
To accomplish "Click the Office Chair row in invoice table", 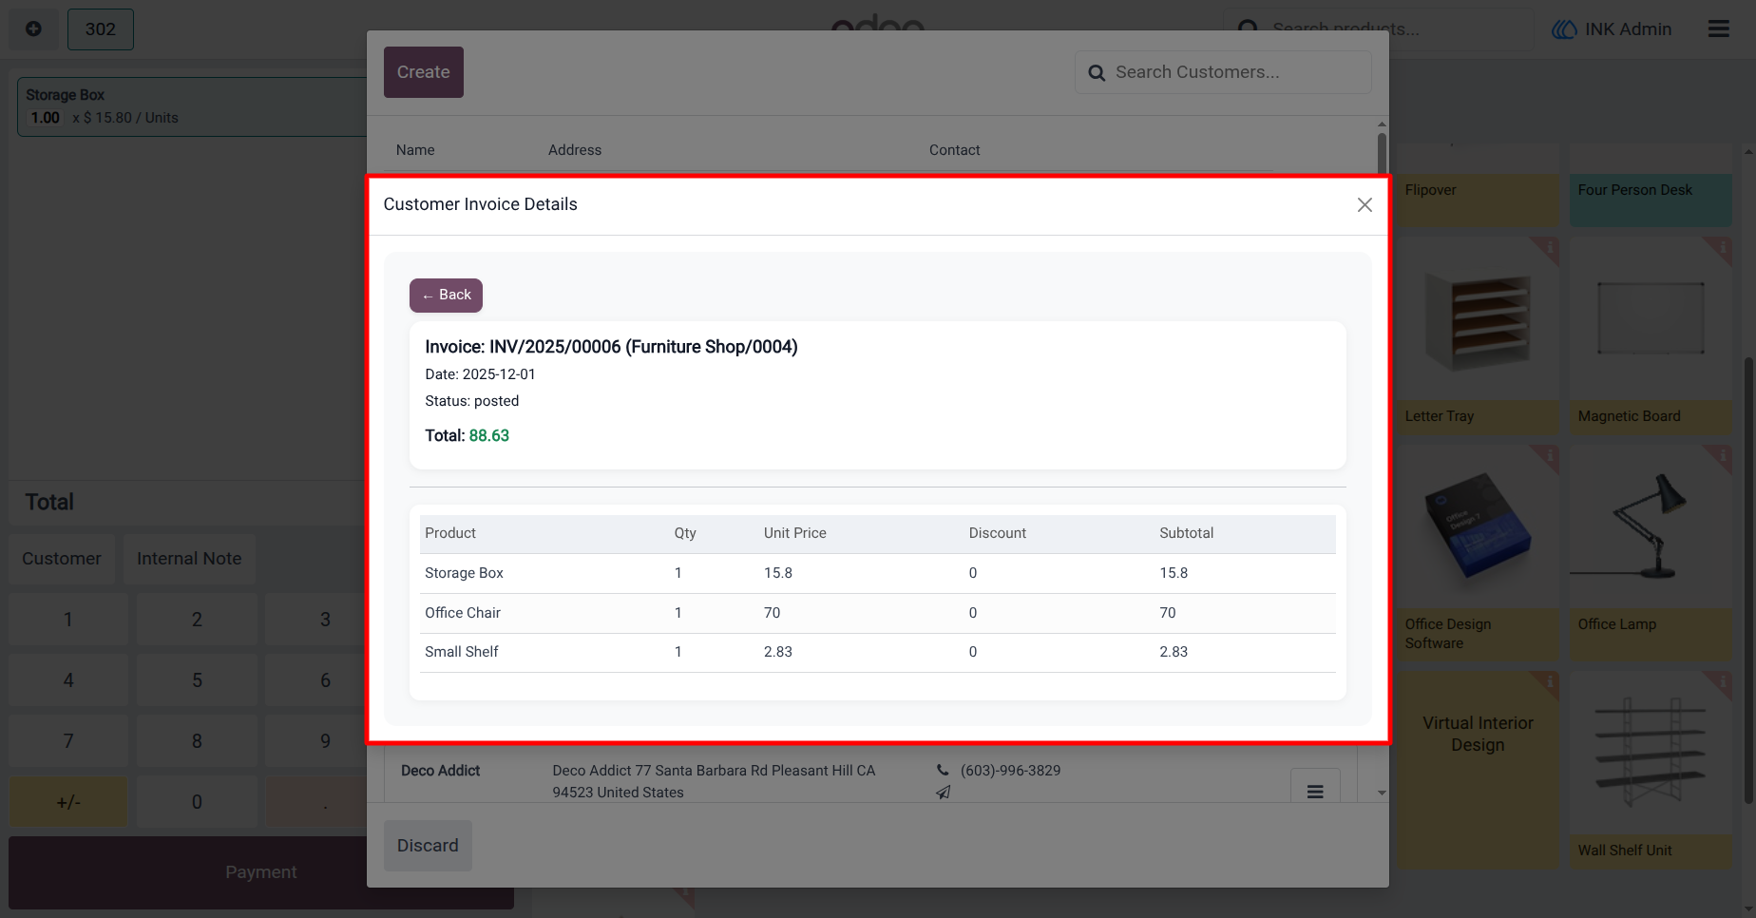I will 877,613.
